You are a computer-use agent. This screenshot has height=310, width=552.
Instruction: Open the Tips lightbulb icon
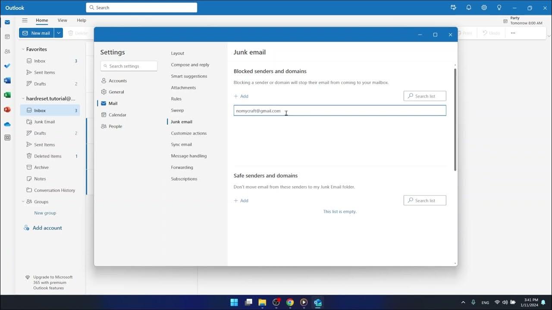point(499,7)
